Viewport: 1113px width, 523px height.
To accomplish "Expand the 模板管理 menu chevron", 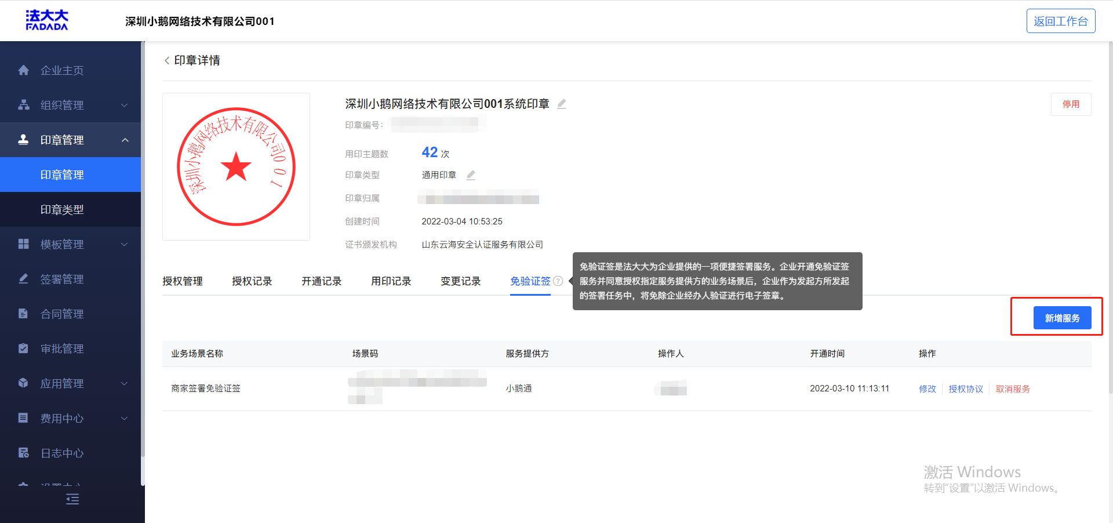I will (x=124, y=244).
